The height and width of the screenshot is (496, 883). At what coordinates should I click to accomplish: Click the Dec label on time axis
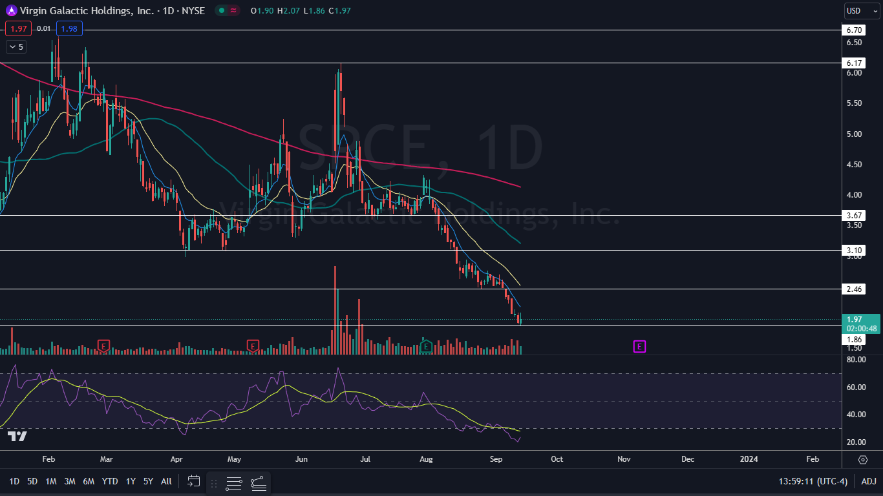[x=688, y=459]
